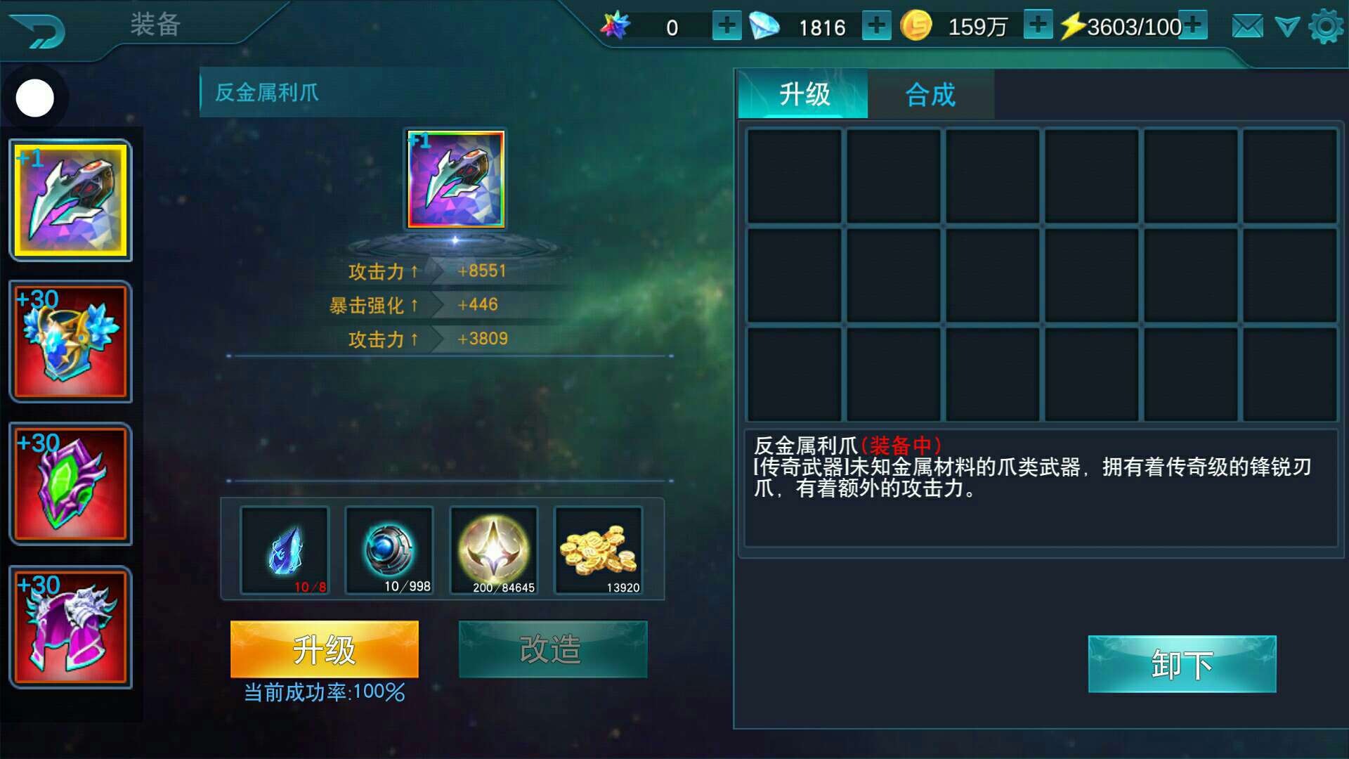Add more diamonds with plus button
The height and width of the screenshot is (759, 1349).
click(x=876, y=26)
